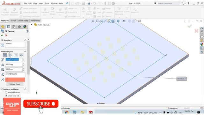Cancel Fill Pattern with red X
The height and width of the screenshot is (115, 204).
pyautogui.click(x=6, y=35)
